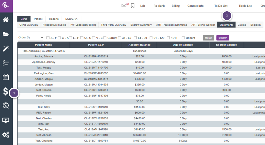Switch to the Claims tab
The image size is (265, 145).
242,25
